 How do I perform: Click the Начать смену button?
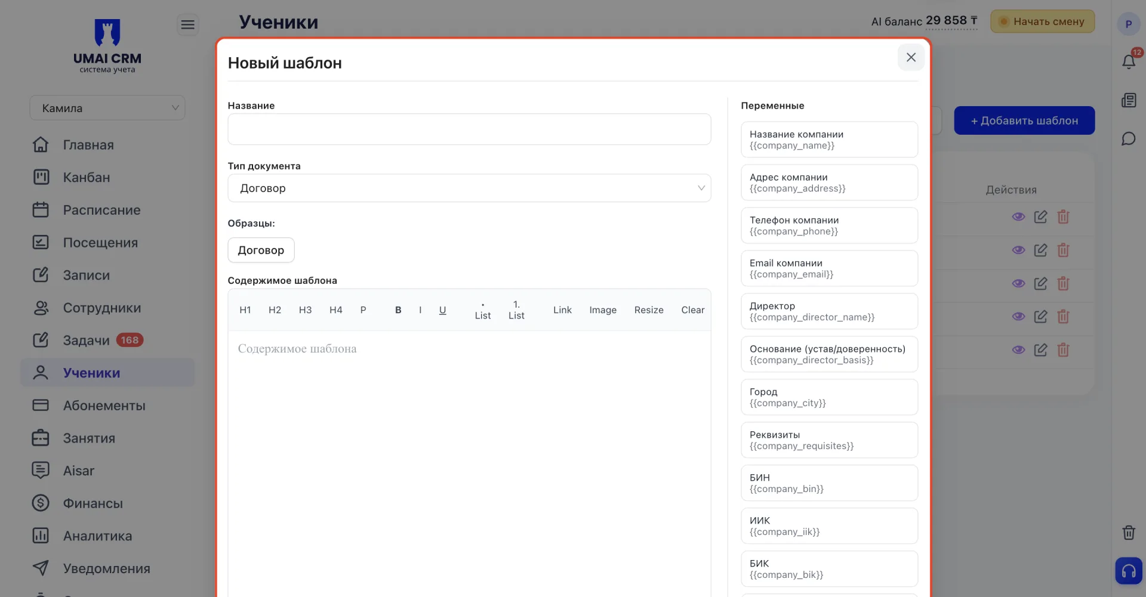coord(1042,21)
